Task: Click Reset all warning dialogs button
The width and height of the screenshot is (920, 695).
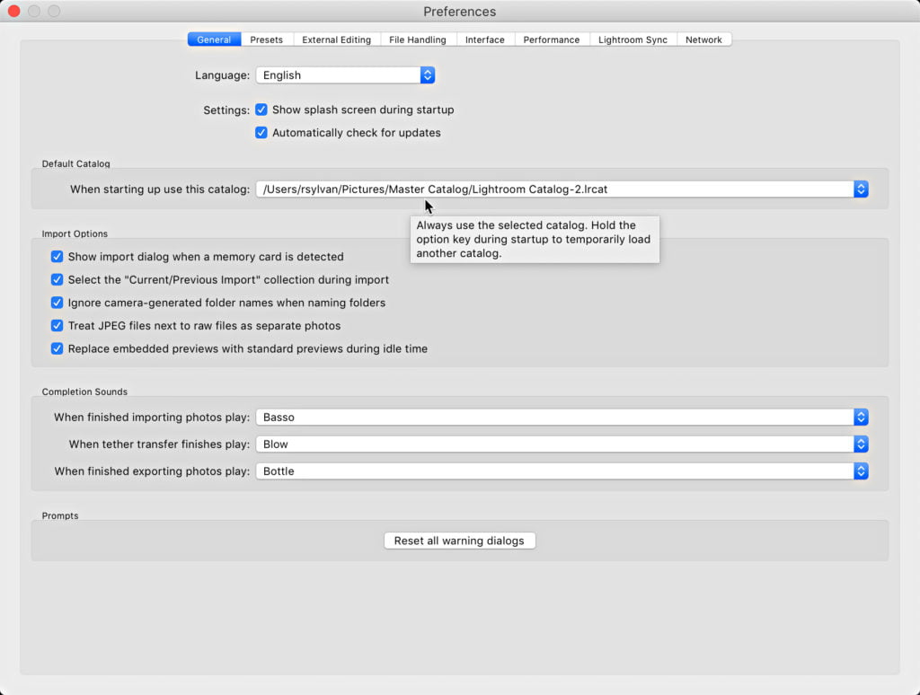Action: (459, 541)
